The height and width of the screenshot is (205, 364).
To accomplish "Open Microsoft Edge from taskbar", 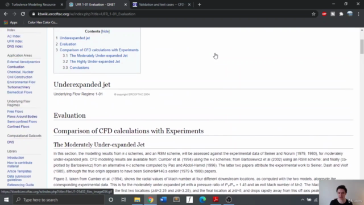I will click(x=202, y=200).
